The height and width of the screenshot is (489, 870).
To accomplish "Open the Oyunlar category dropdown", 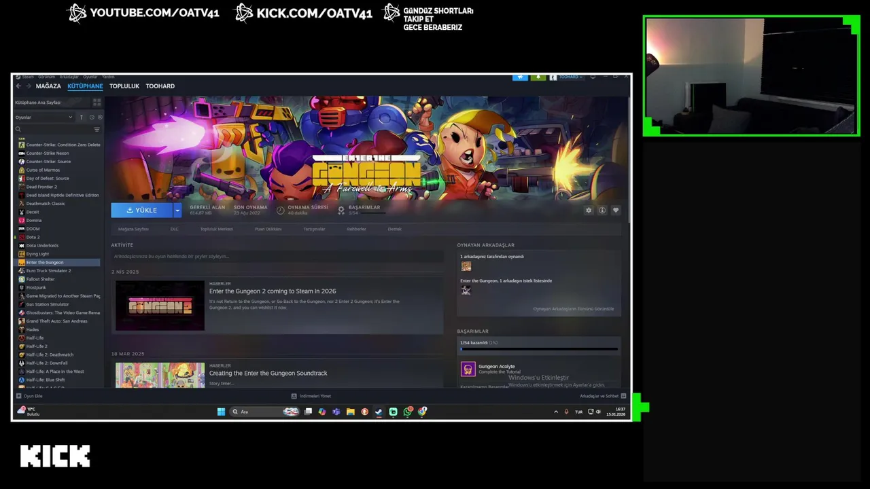I will coord(44,117).
